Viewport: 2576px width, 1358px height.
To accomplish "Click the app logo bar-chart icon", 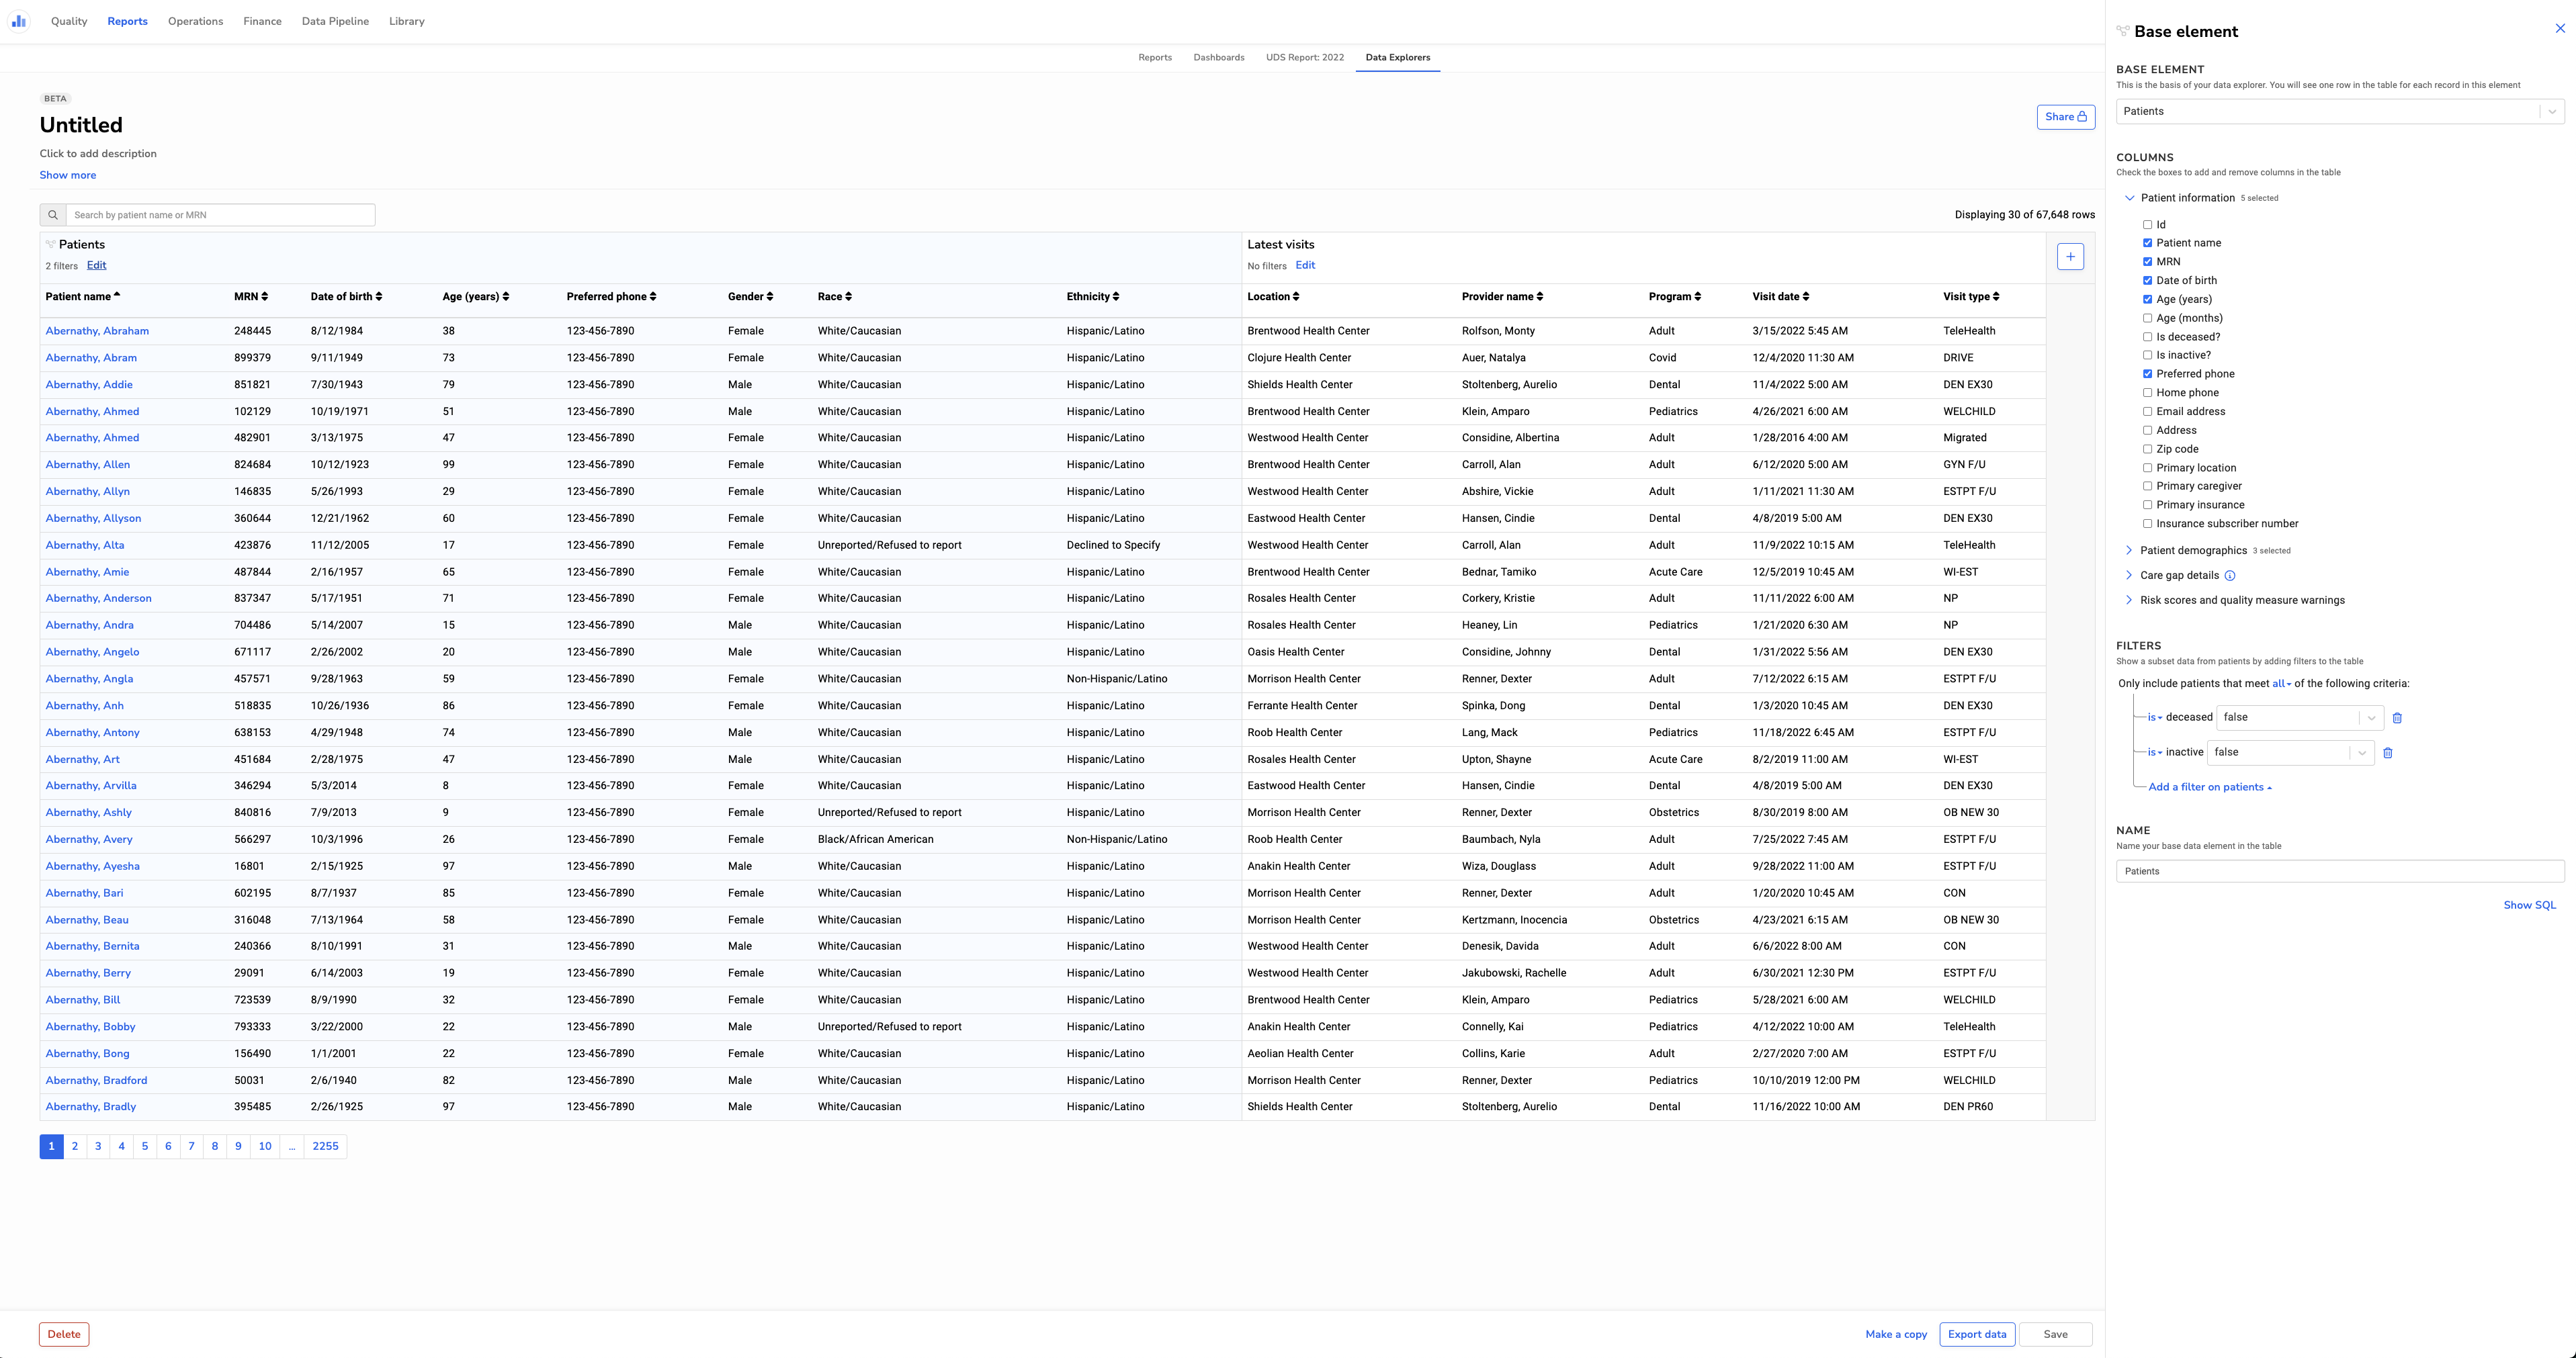I will 19,21.
